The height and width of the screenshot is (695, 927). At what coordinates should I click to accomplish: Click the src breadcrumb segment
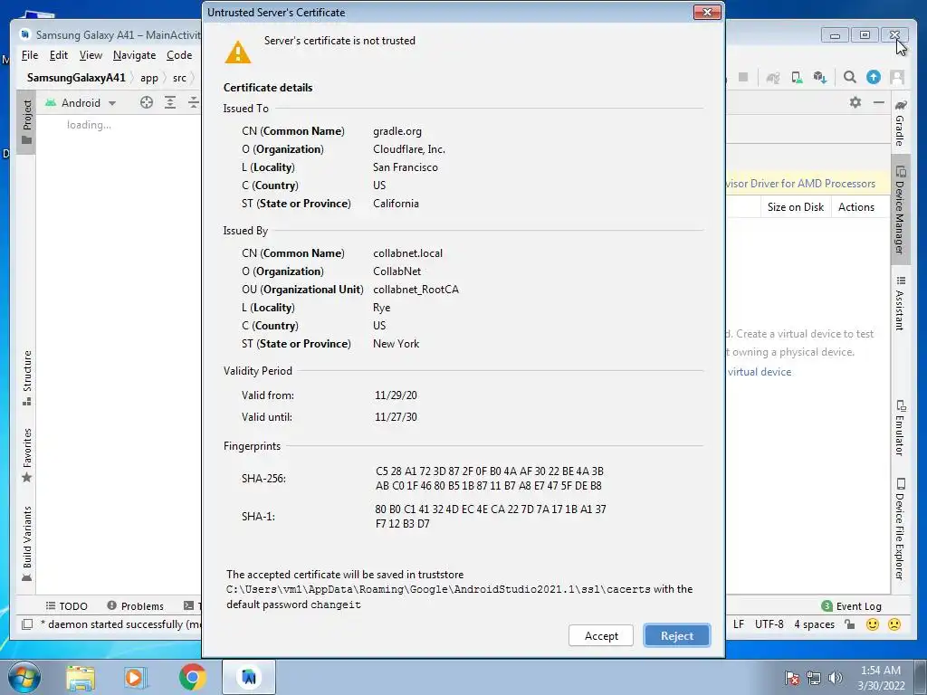pos(180,78)
